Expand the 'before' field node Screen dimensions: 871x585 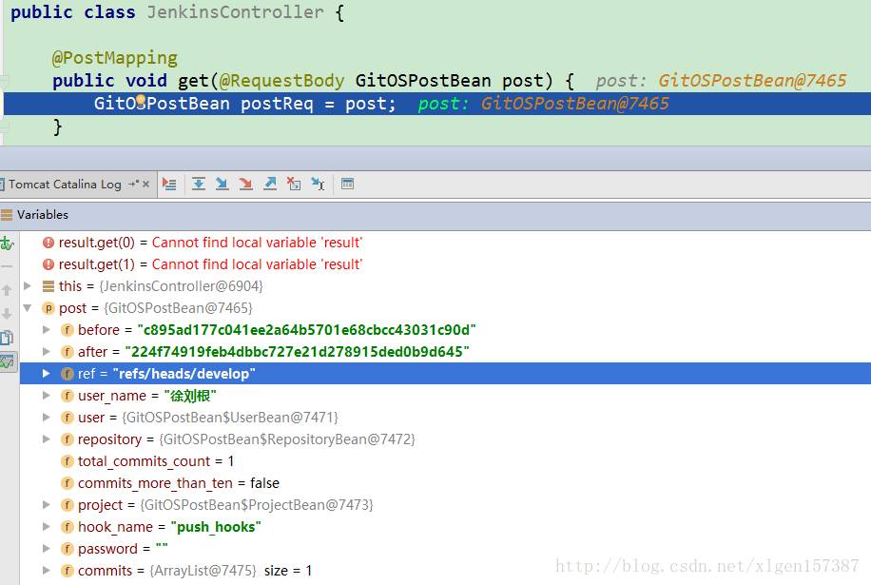tap(47, 329)
